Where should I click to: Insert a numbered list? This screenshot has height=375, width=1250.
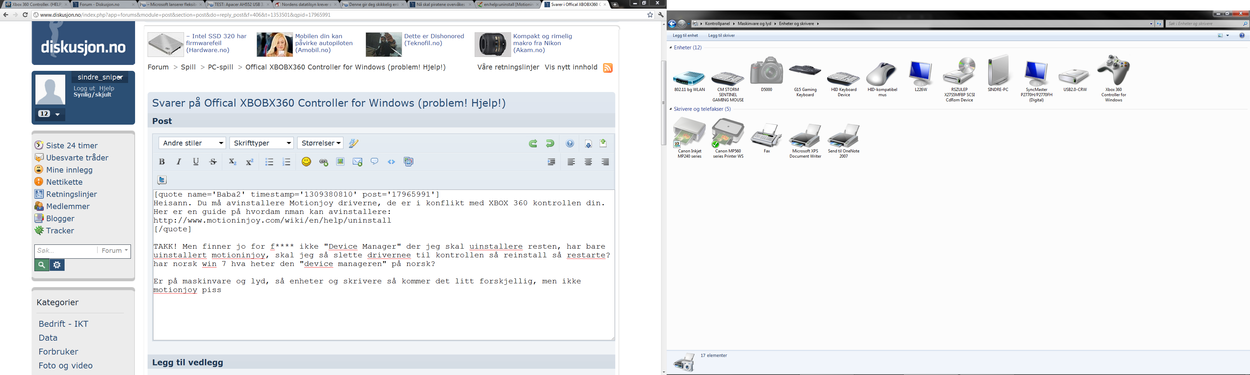click(286, 161)
